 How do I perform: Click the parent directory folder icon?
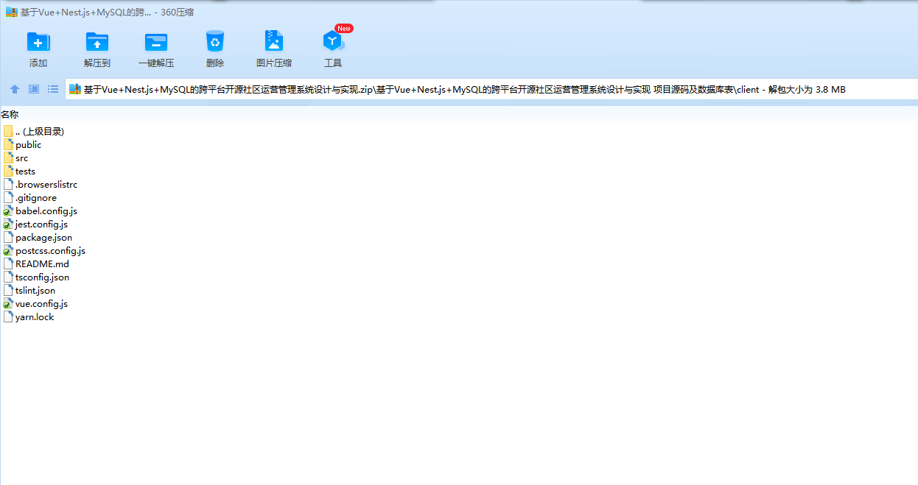click(x=8, y=132)
